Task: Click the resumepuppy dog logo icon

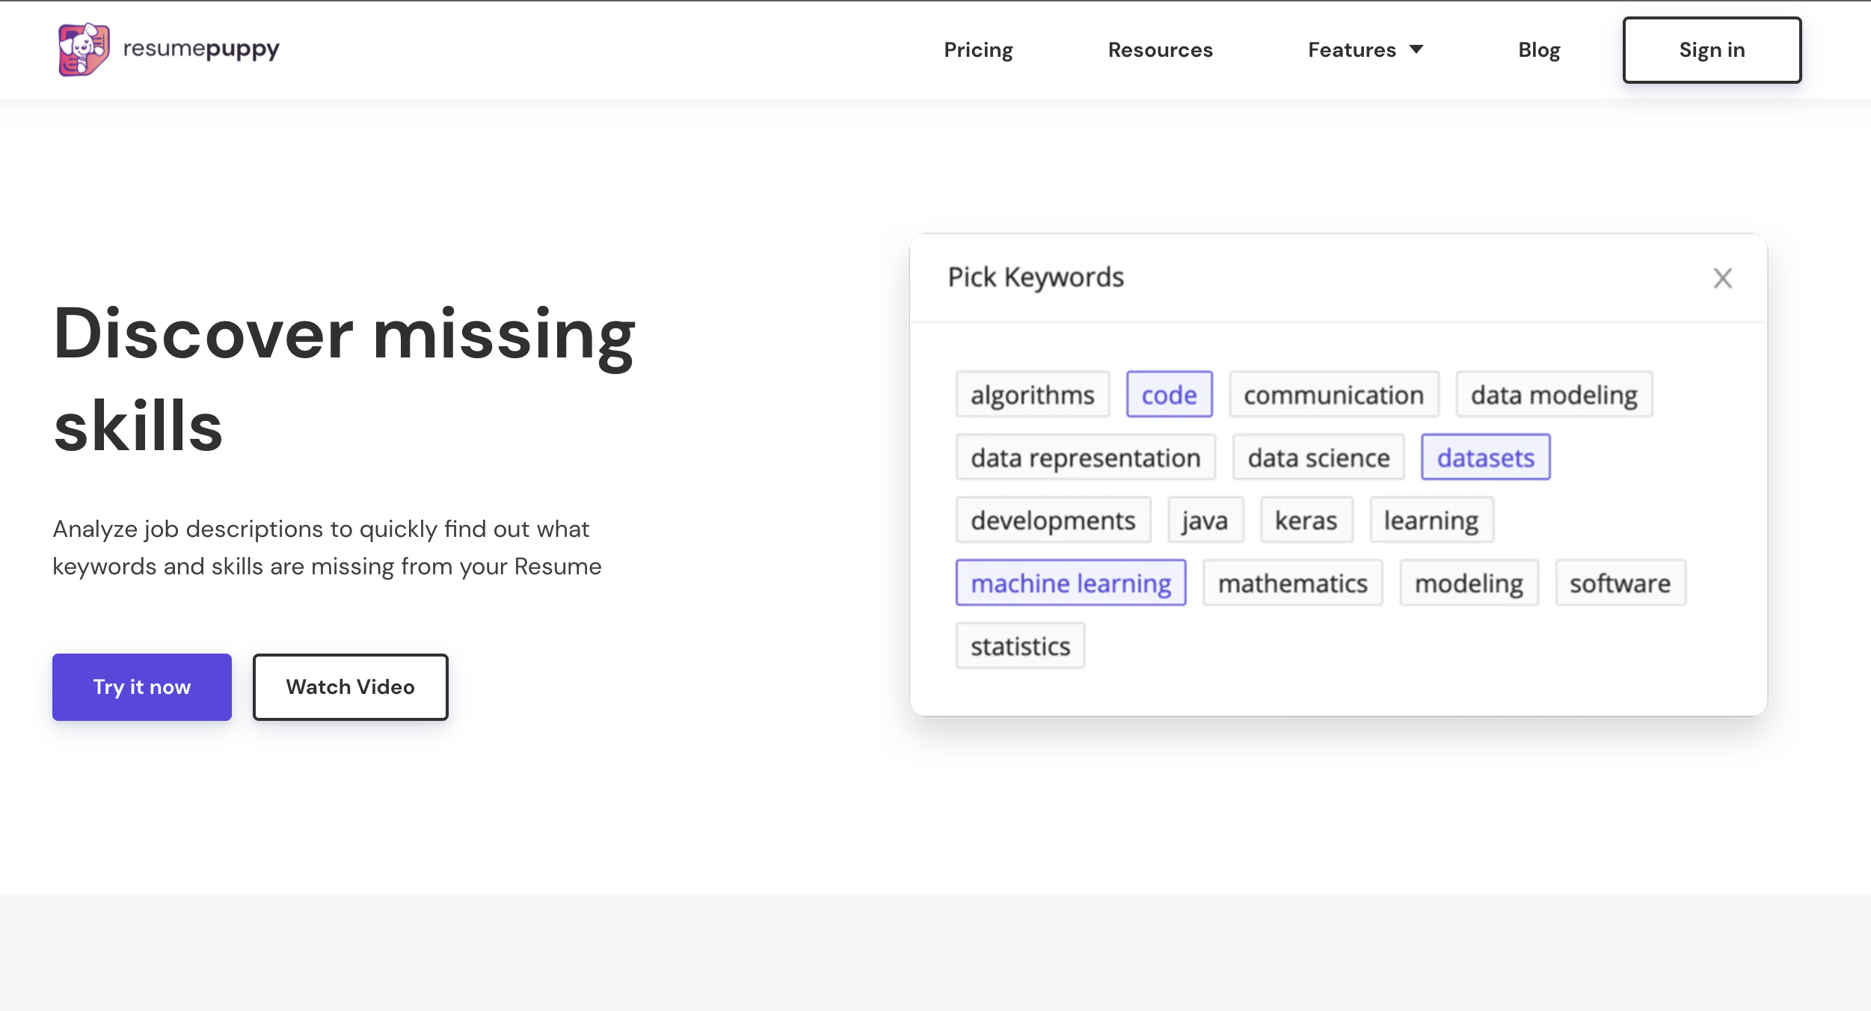Action: pyautogui.click(x=84, y=49)
